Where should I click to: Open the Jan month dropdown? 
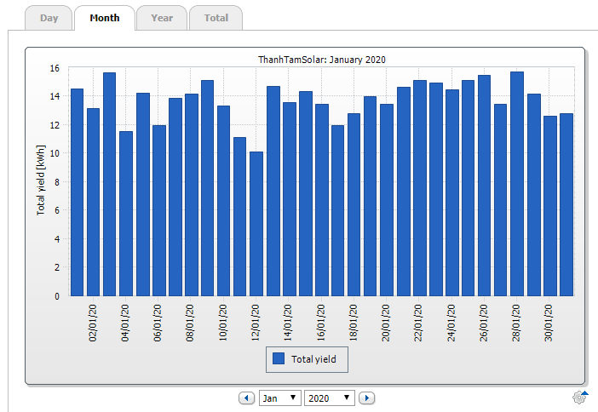pyautogui.click(x=279, y=398)
